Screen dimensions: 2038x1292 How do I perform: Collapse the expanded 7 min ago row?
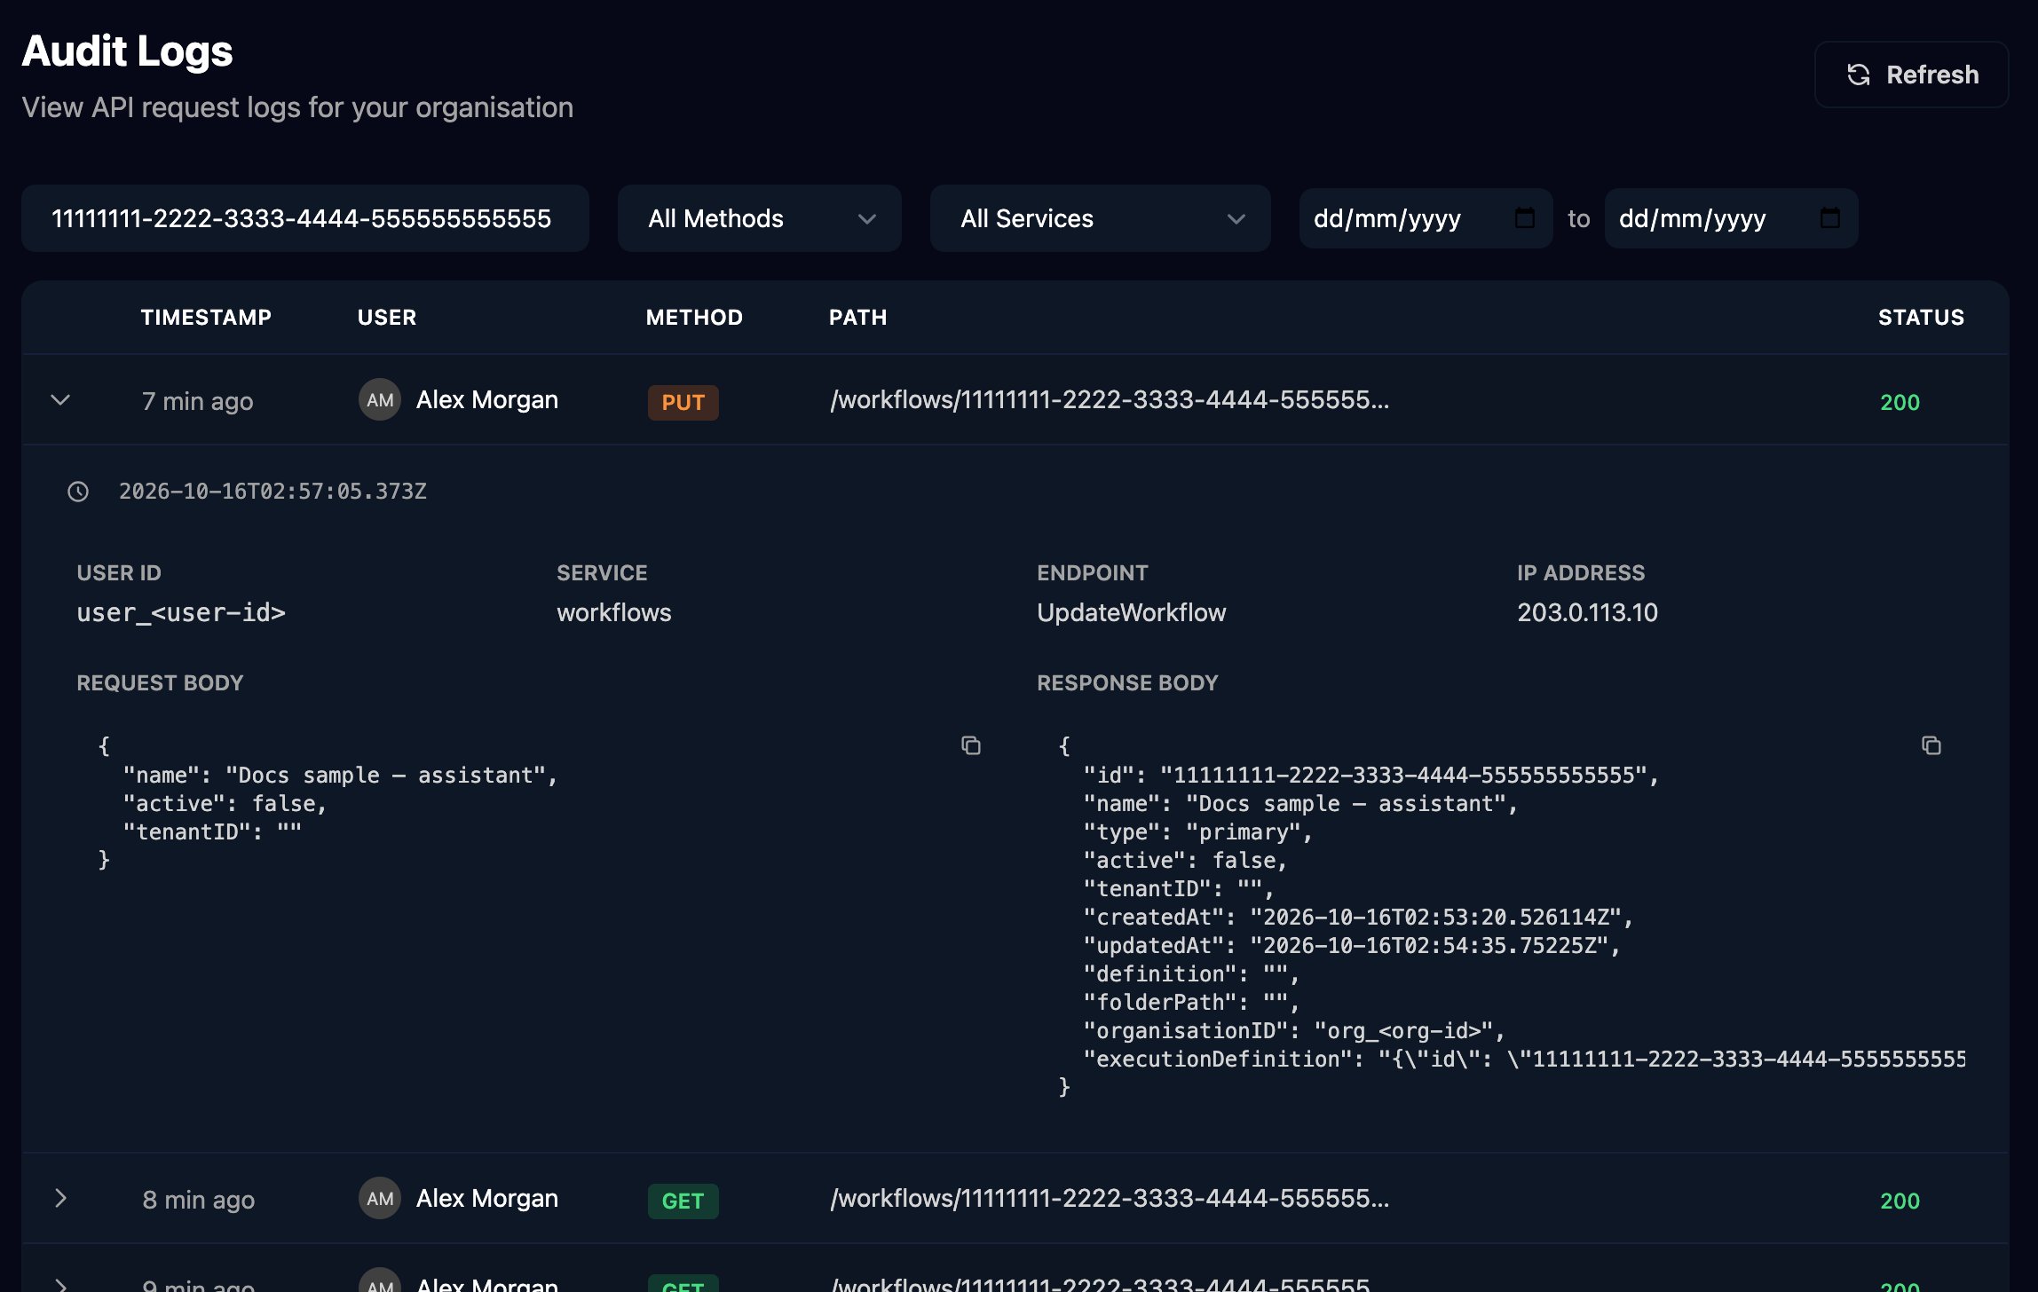(x=60, y=400)
